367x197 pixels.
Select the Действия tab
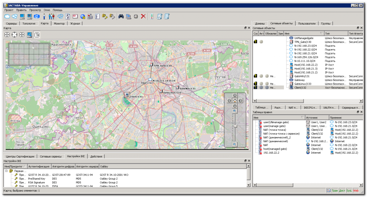coord(96,157)
